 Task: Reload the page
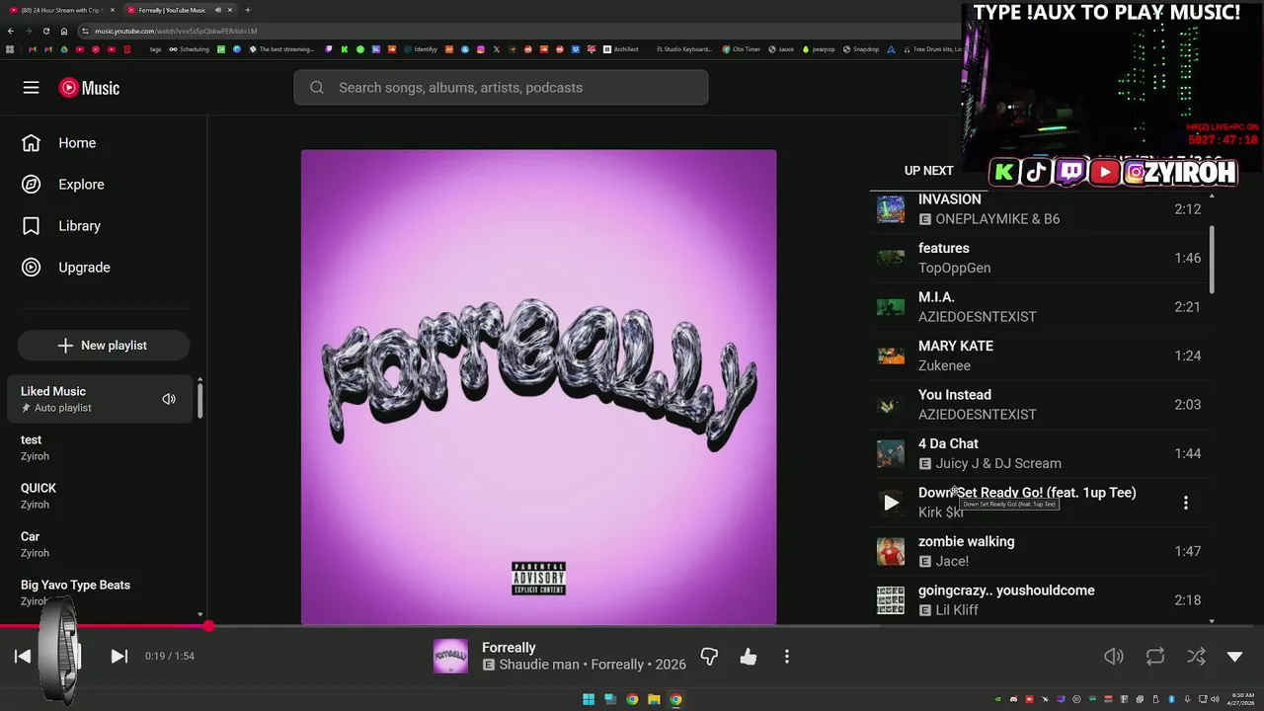[x=45, y=31]
